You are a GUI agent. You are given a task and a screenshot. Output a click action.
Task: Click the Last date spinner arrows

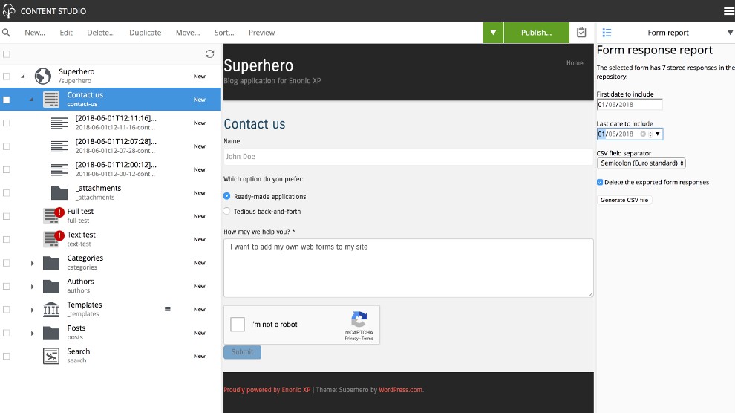[x=650, y=134]
